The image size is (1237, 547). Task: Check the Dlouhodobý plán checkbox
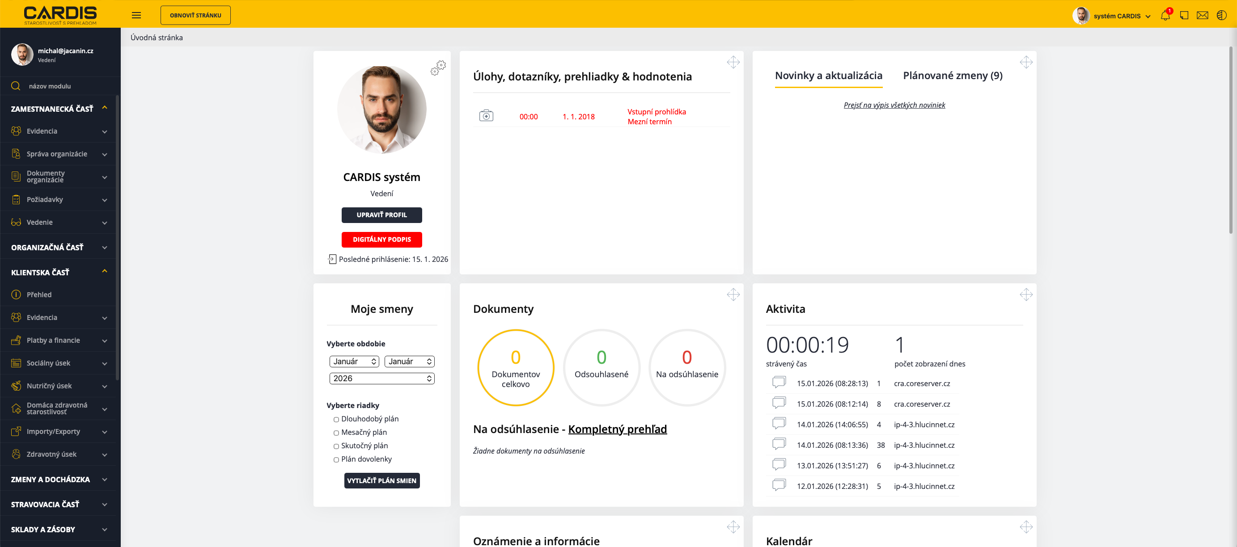[x=336, y=419]
